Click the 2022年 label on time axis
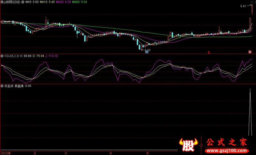Image resolution: width=256 pixels, height=155 pixels. click(x=5, y=153)
